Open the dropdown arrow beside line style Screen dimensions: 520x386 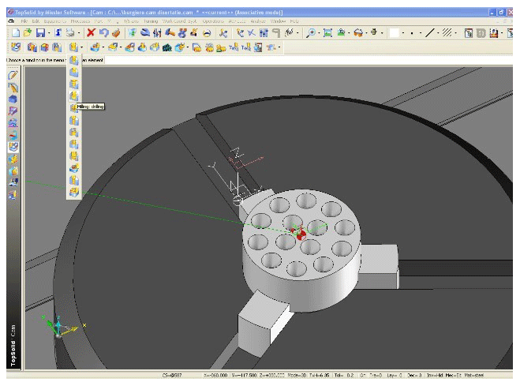(x=438, y=33)
